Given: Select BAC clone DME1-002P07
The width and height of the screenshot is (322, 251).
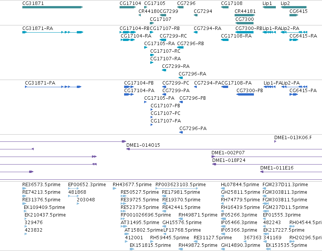Looking at the screenshot, I should click(x=267, y=157).
